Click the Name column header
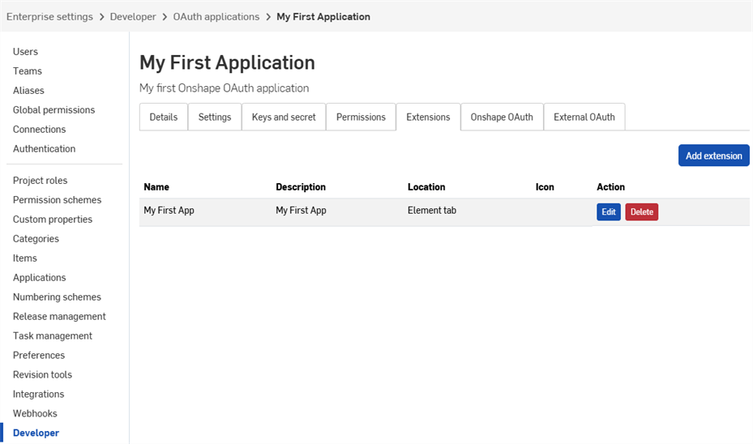 point(156,187)
